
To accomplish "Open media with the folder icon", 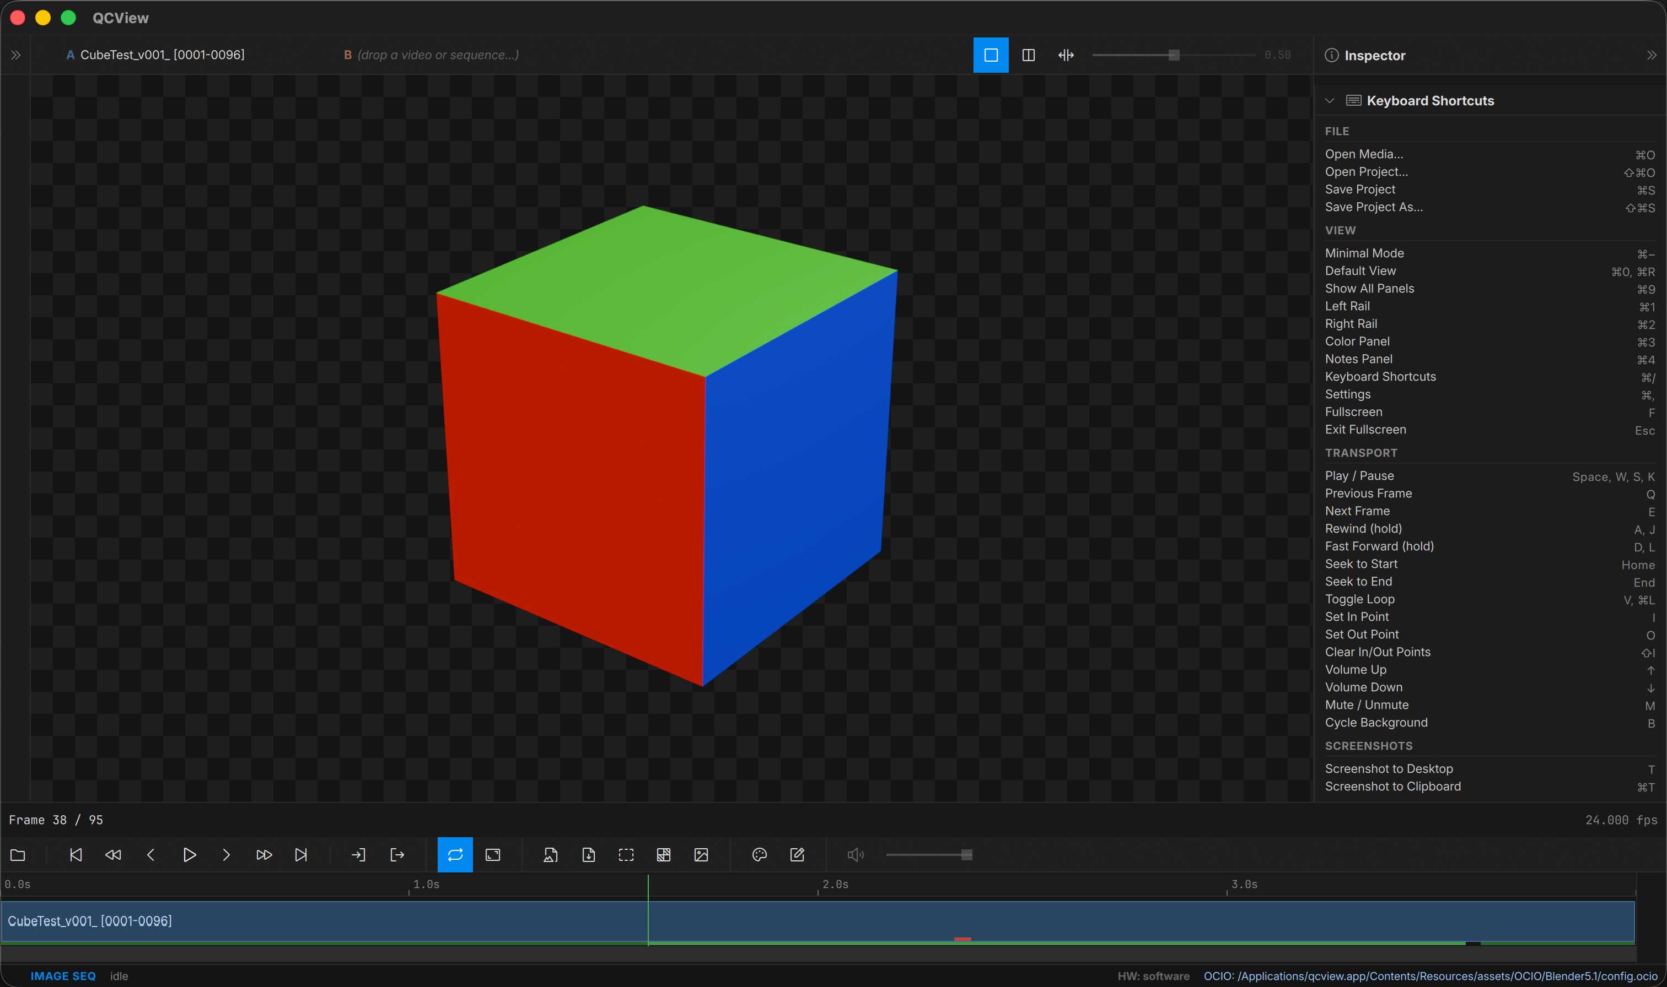I will pos(18,855).
